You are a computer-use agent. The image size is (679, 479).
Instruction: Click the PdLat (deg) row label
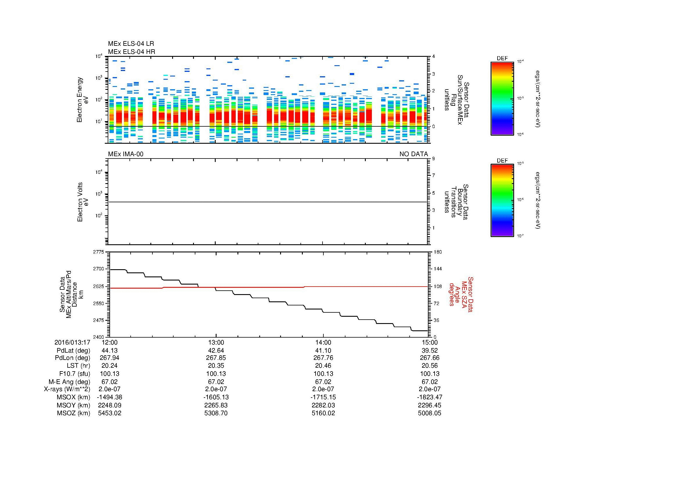pos(73,350)
